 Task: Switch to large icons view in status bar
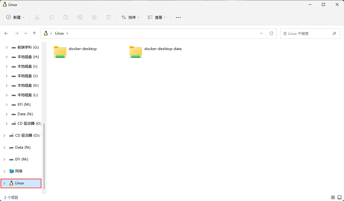(x=340, y=197)
